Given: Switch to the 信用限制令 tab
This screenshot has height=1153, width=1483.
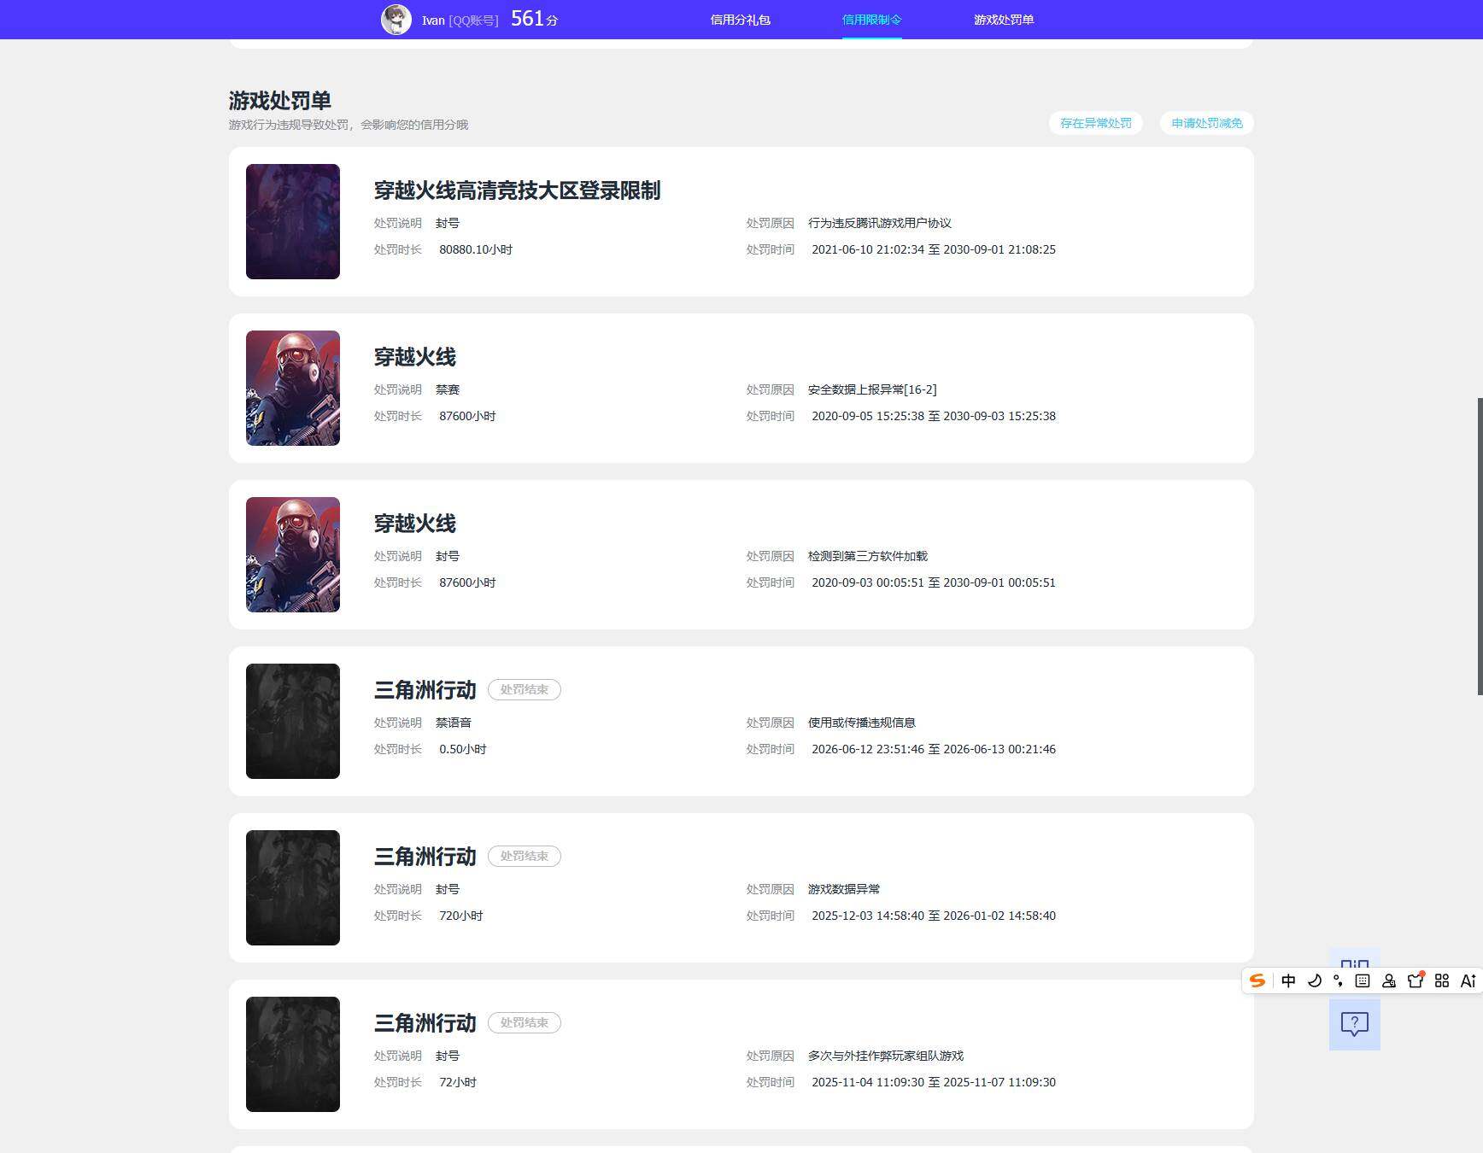Looking at the screenshot, I should coord(871,20).
